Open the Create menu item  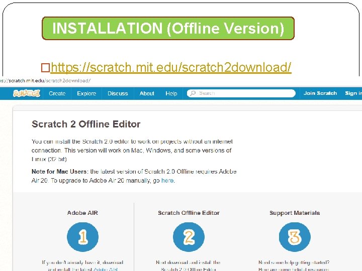(x=57, y=93)
